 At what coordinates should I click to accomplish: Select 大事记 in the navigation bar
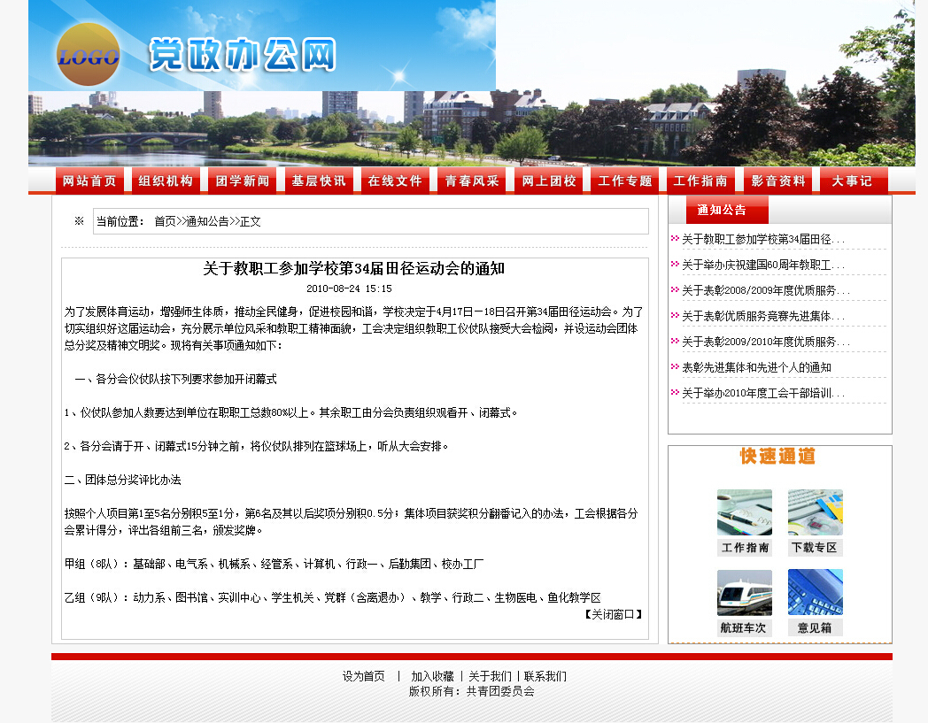click(854, 181)
